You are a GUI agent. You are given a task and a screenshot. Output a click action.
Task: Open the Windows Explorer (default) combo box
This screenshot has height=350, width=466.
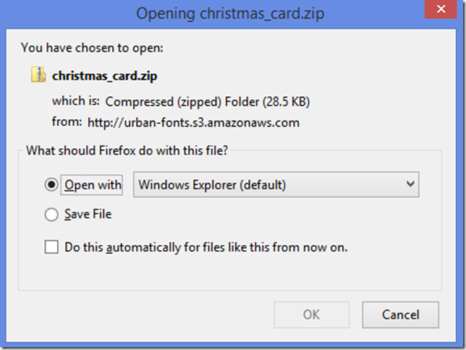click(276, 184)
